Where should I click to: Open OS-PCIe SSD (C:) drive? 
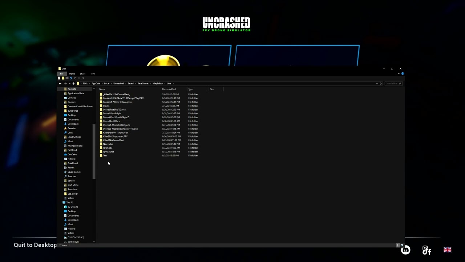(x=76, y=237)
